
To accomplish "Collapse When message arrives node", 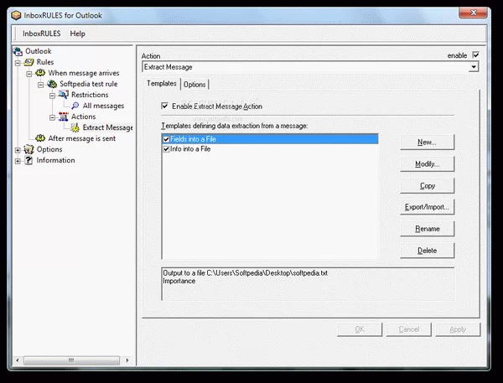I will 29,74.
